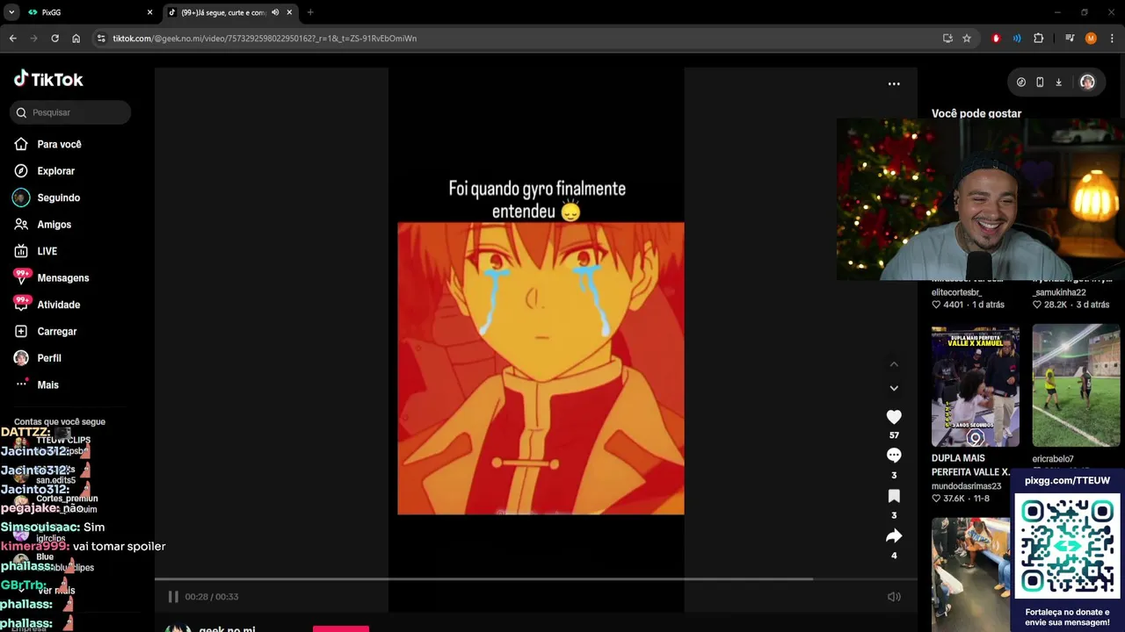Open the video comments

[x=894, y=456]
